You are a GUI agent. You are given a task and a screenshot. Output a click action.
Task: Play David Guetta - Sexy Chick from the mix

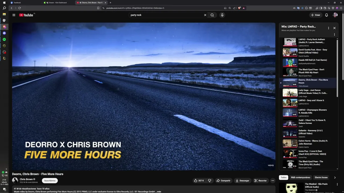[x=308, y=52]
